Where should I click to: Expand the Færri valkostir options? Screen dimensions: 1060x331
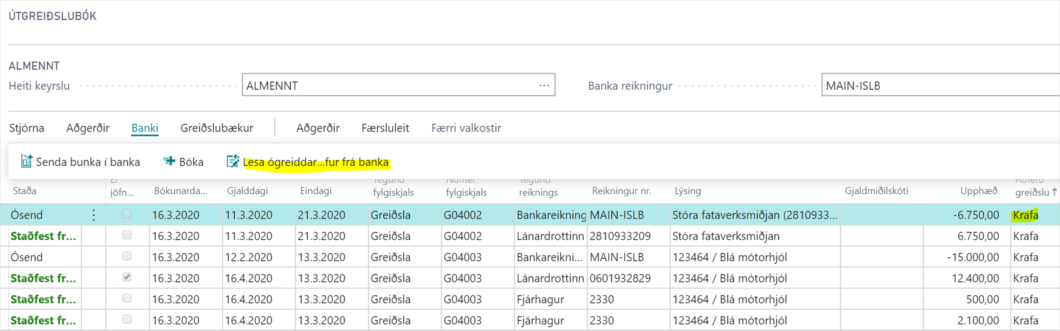click(x=466, y=128)
